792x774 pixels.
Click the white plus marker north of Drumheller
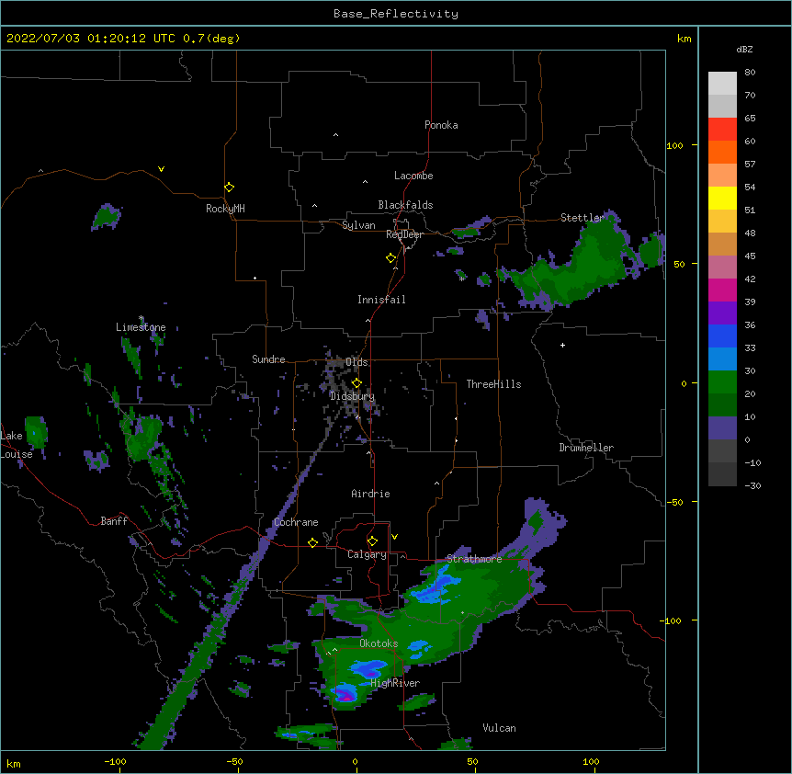[x=562, y=345]
